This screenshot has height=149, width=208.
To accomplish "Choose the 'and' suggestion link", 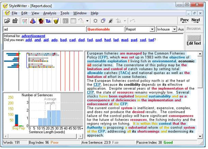I will pyautogui.click(x=38, y=40).
